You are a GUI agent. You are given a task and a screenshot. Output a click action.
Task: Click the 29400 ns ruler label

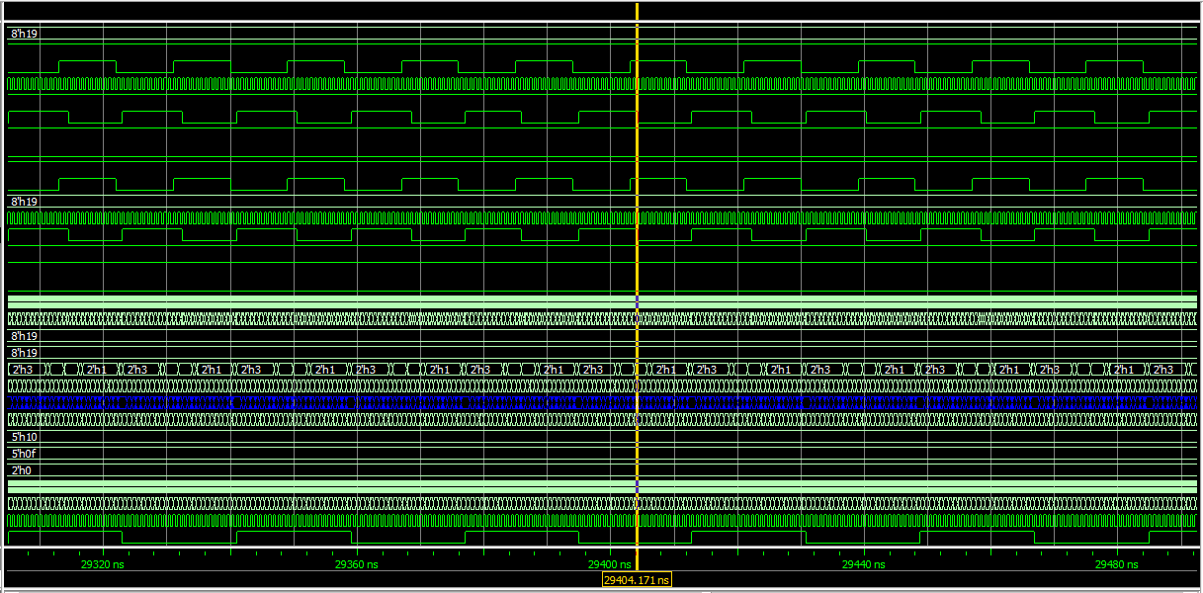click(x=609, y=564)
